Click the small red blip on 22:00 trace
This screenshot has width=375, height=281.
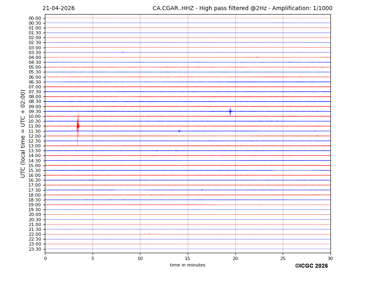149,234
